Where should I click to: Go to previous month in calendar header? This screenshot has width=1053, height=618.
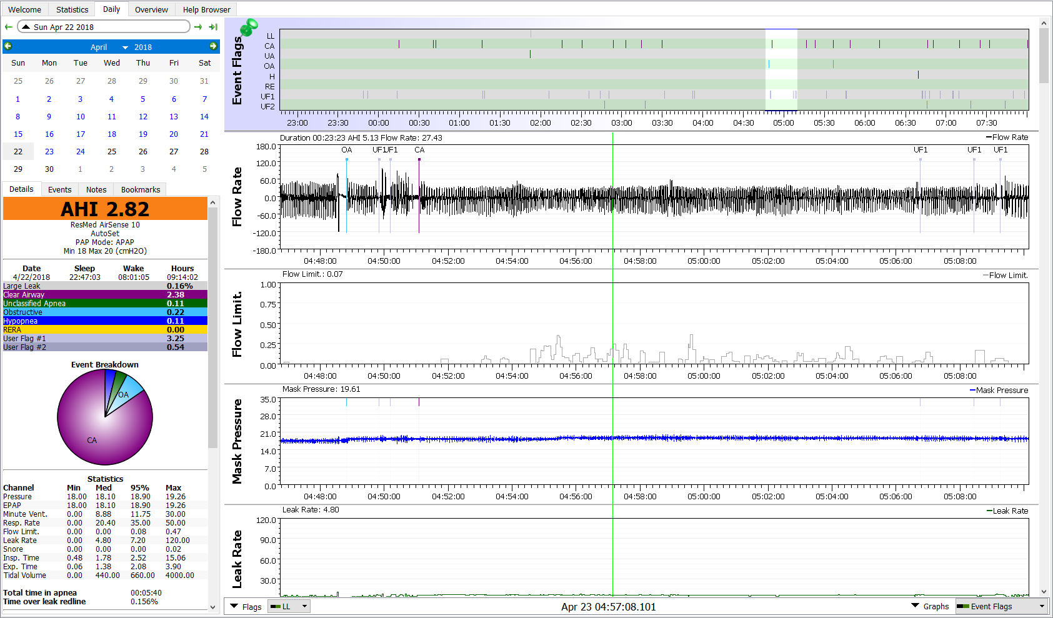[x=8, y=46]
